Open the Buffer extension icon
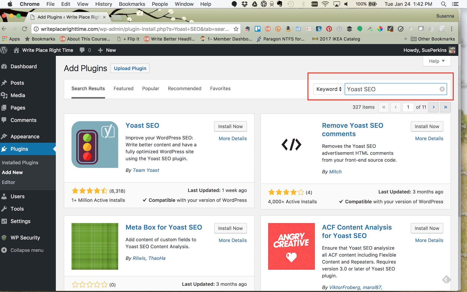 click(349, 29)
